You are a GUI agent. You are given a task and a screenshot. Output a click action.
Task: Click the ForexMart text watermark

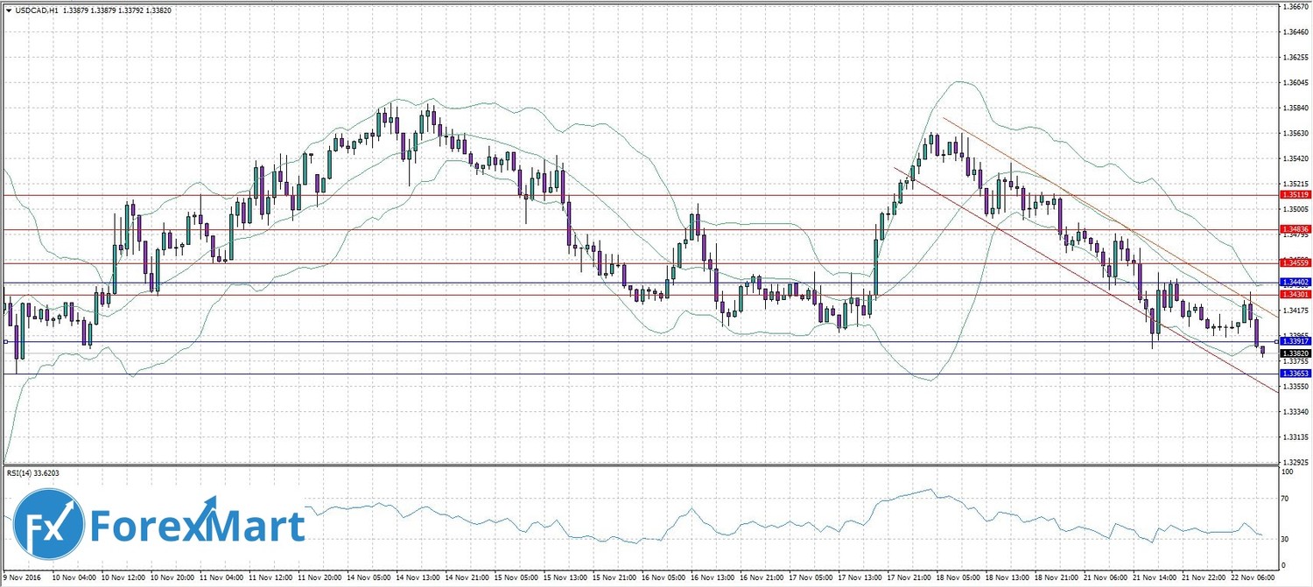[x=195, y=528]
